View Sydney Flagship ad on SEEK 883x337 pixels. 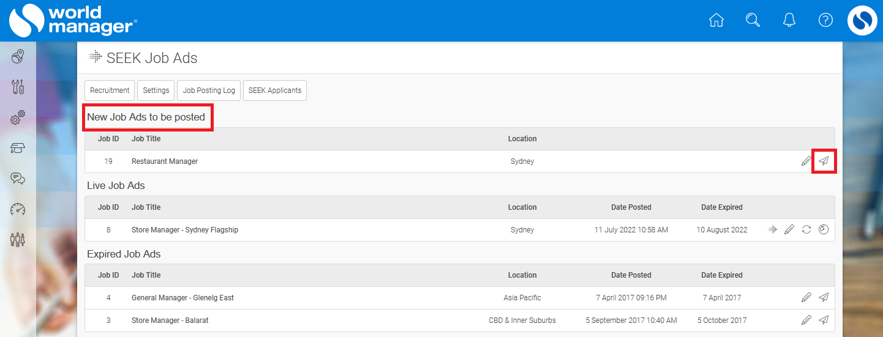773,229
